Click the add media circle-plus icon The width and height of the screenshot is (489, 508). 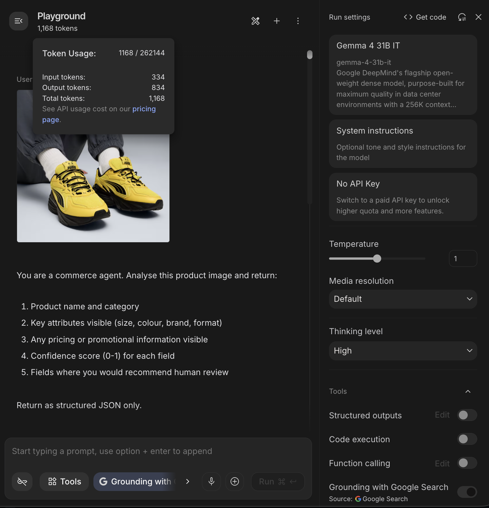coord(235,481)
